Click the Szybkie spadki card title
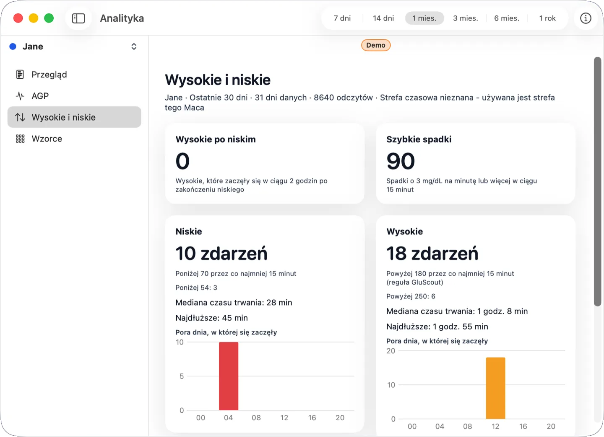This screenshot has height=437, width=604. point(419,139)
